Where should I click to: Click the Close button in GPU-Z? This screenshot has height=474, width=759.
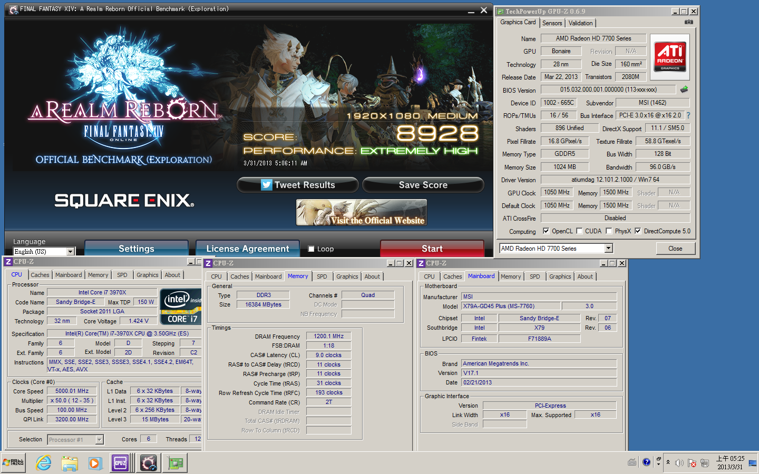point(675,249)
